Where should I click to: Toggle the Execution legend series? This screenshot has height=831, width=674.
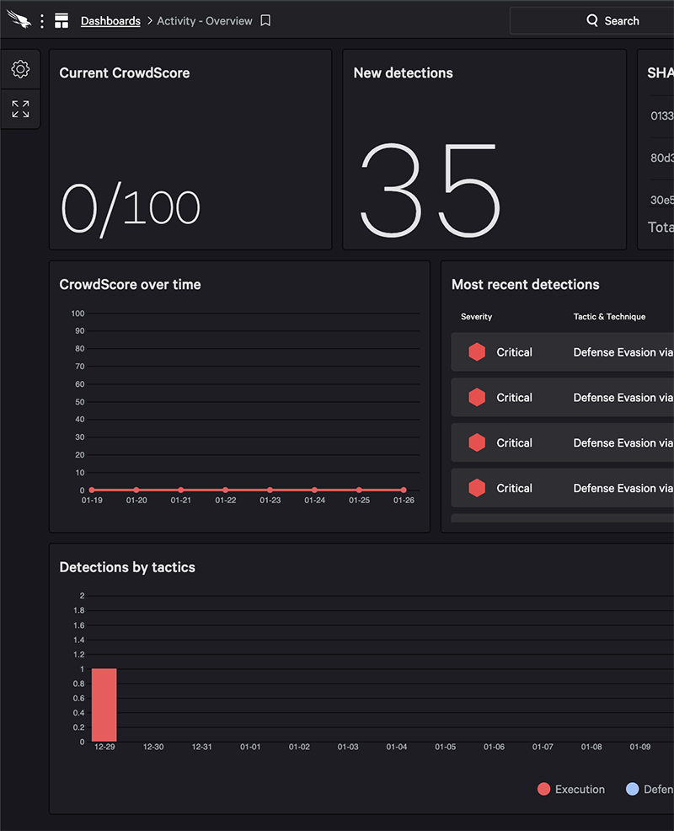point(571,790)
